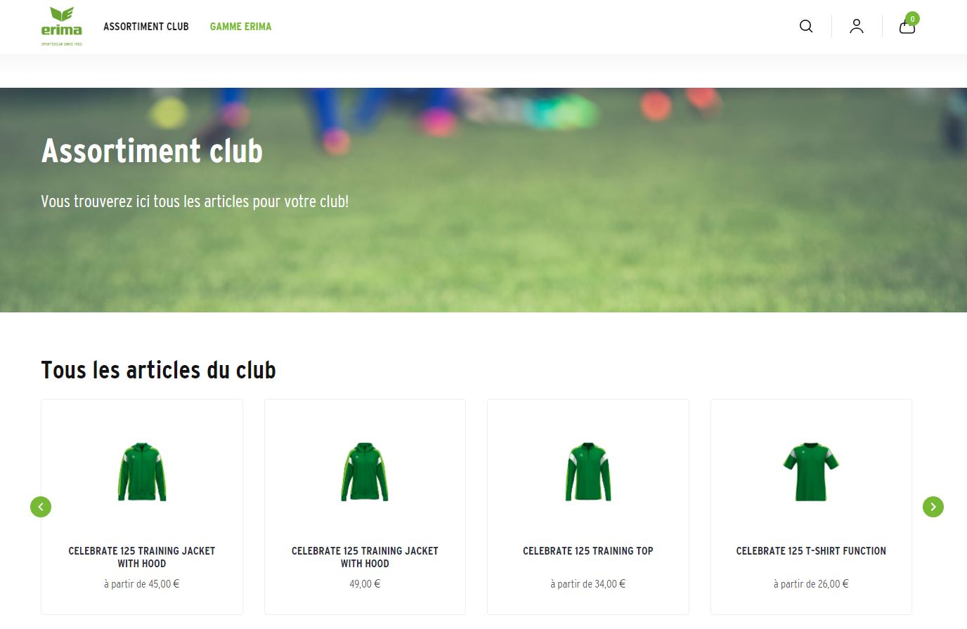Click the Erima logo in the header
The width and height of the screenshot is (967, 629).
tap(61, 27)
